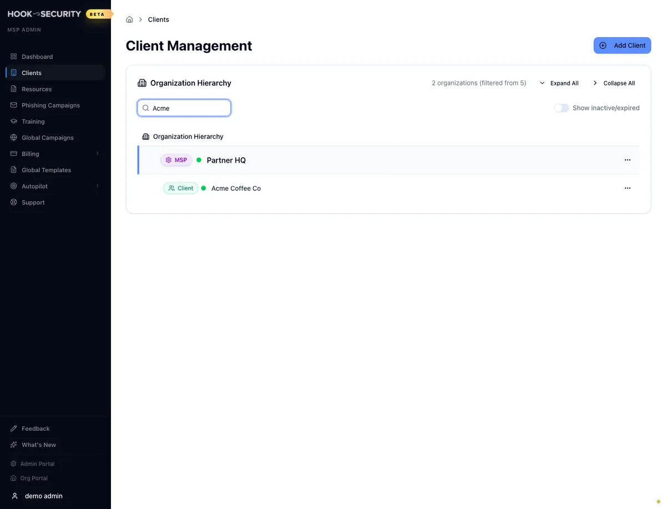
Task: Click the plus icon on Add Client
Action: tap(603, 46)
